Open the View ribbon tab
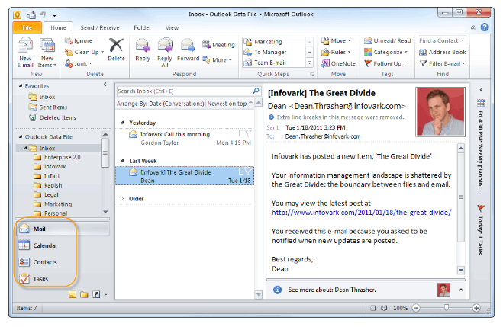This screenshot has width=503, height=327. (172, 27)
